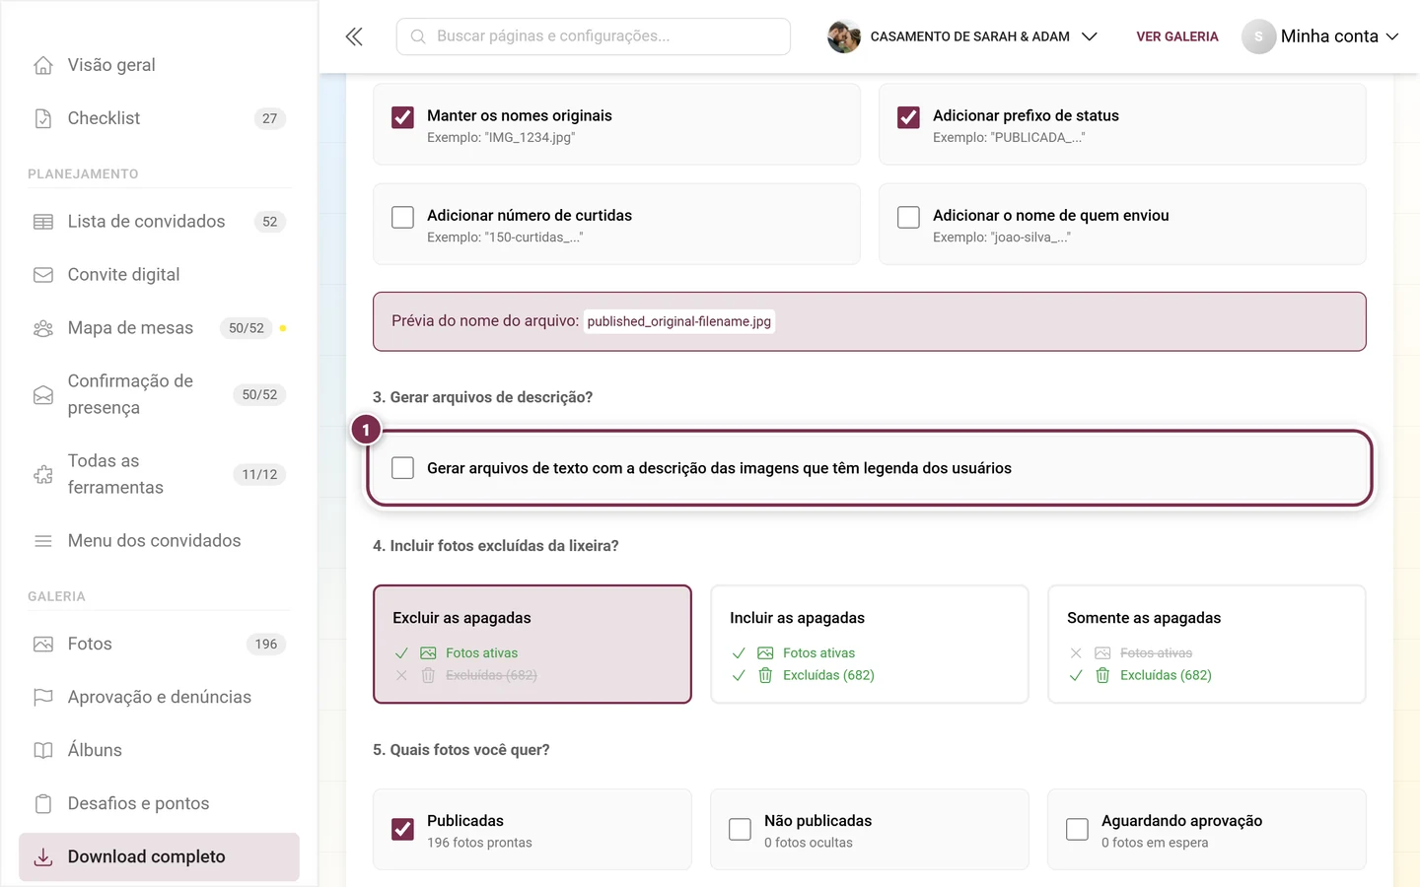This screenshot has height=887, width=1420.
Task: Select the Excluir as apagadas option
Action: coord(532,645)
